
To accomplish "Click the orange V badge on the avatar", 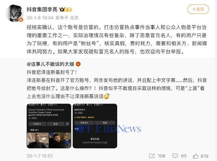I will [21, 20].
